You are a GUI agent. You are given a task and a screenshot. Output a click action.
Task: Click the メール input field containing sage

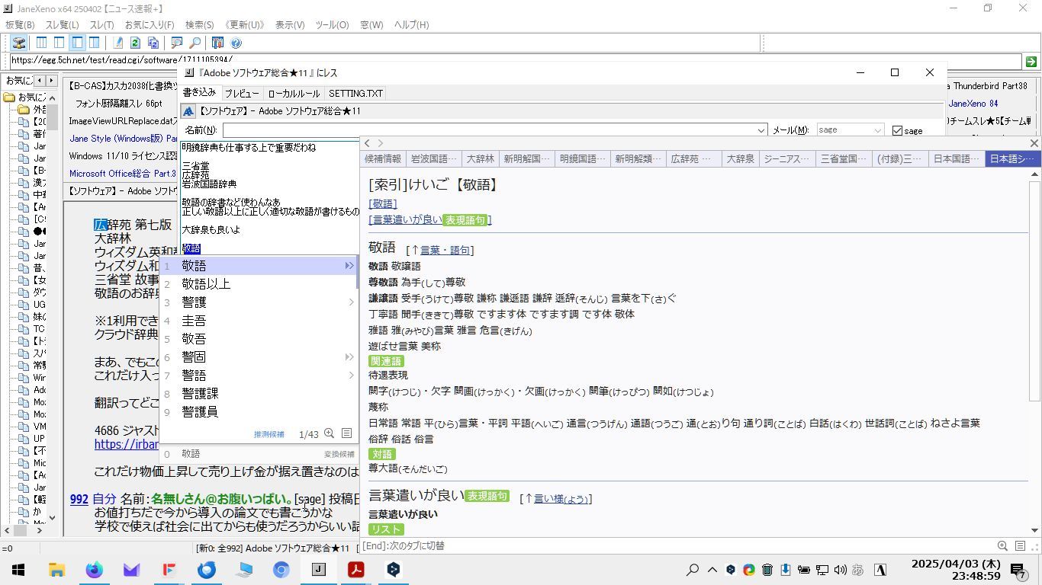click(x=844, y=130)
